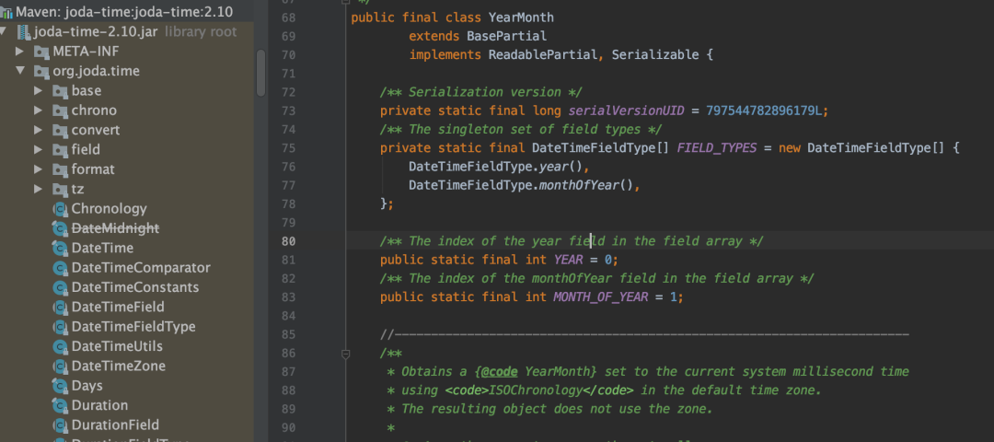Image resolution: width=994 pixels, height=442 pixels.
Task: Click the 797544782896179L literal value
Action: pos(763,111)
